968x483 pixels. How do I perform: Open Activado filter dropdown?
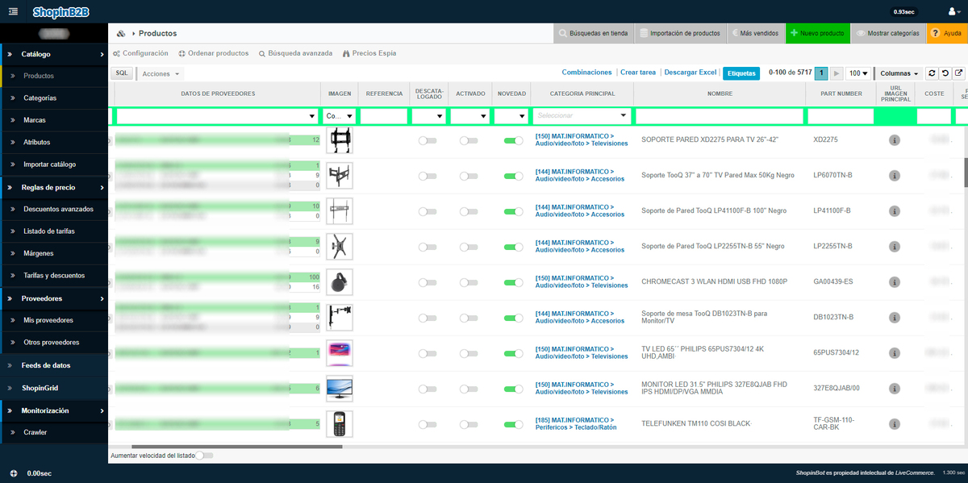point(470,116)
